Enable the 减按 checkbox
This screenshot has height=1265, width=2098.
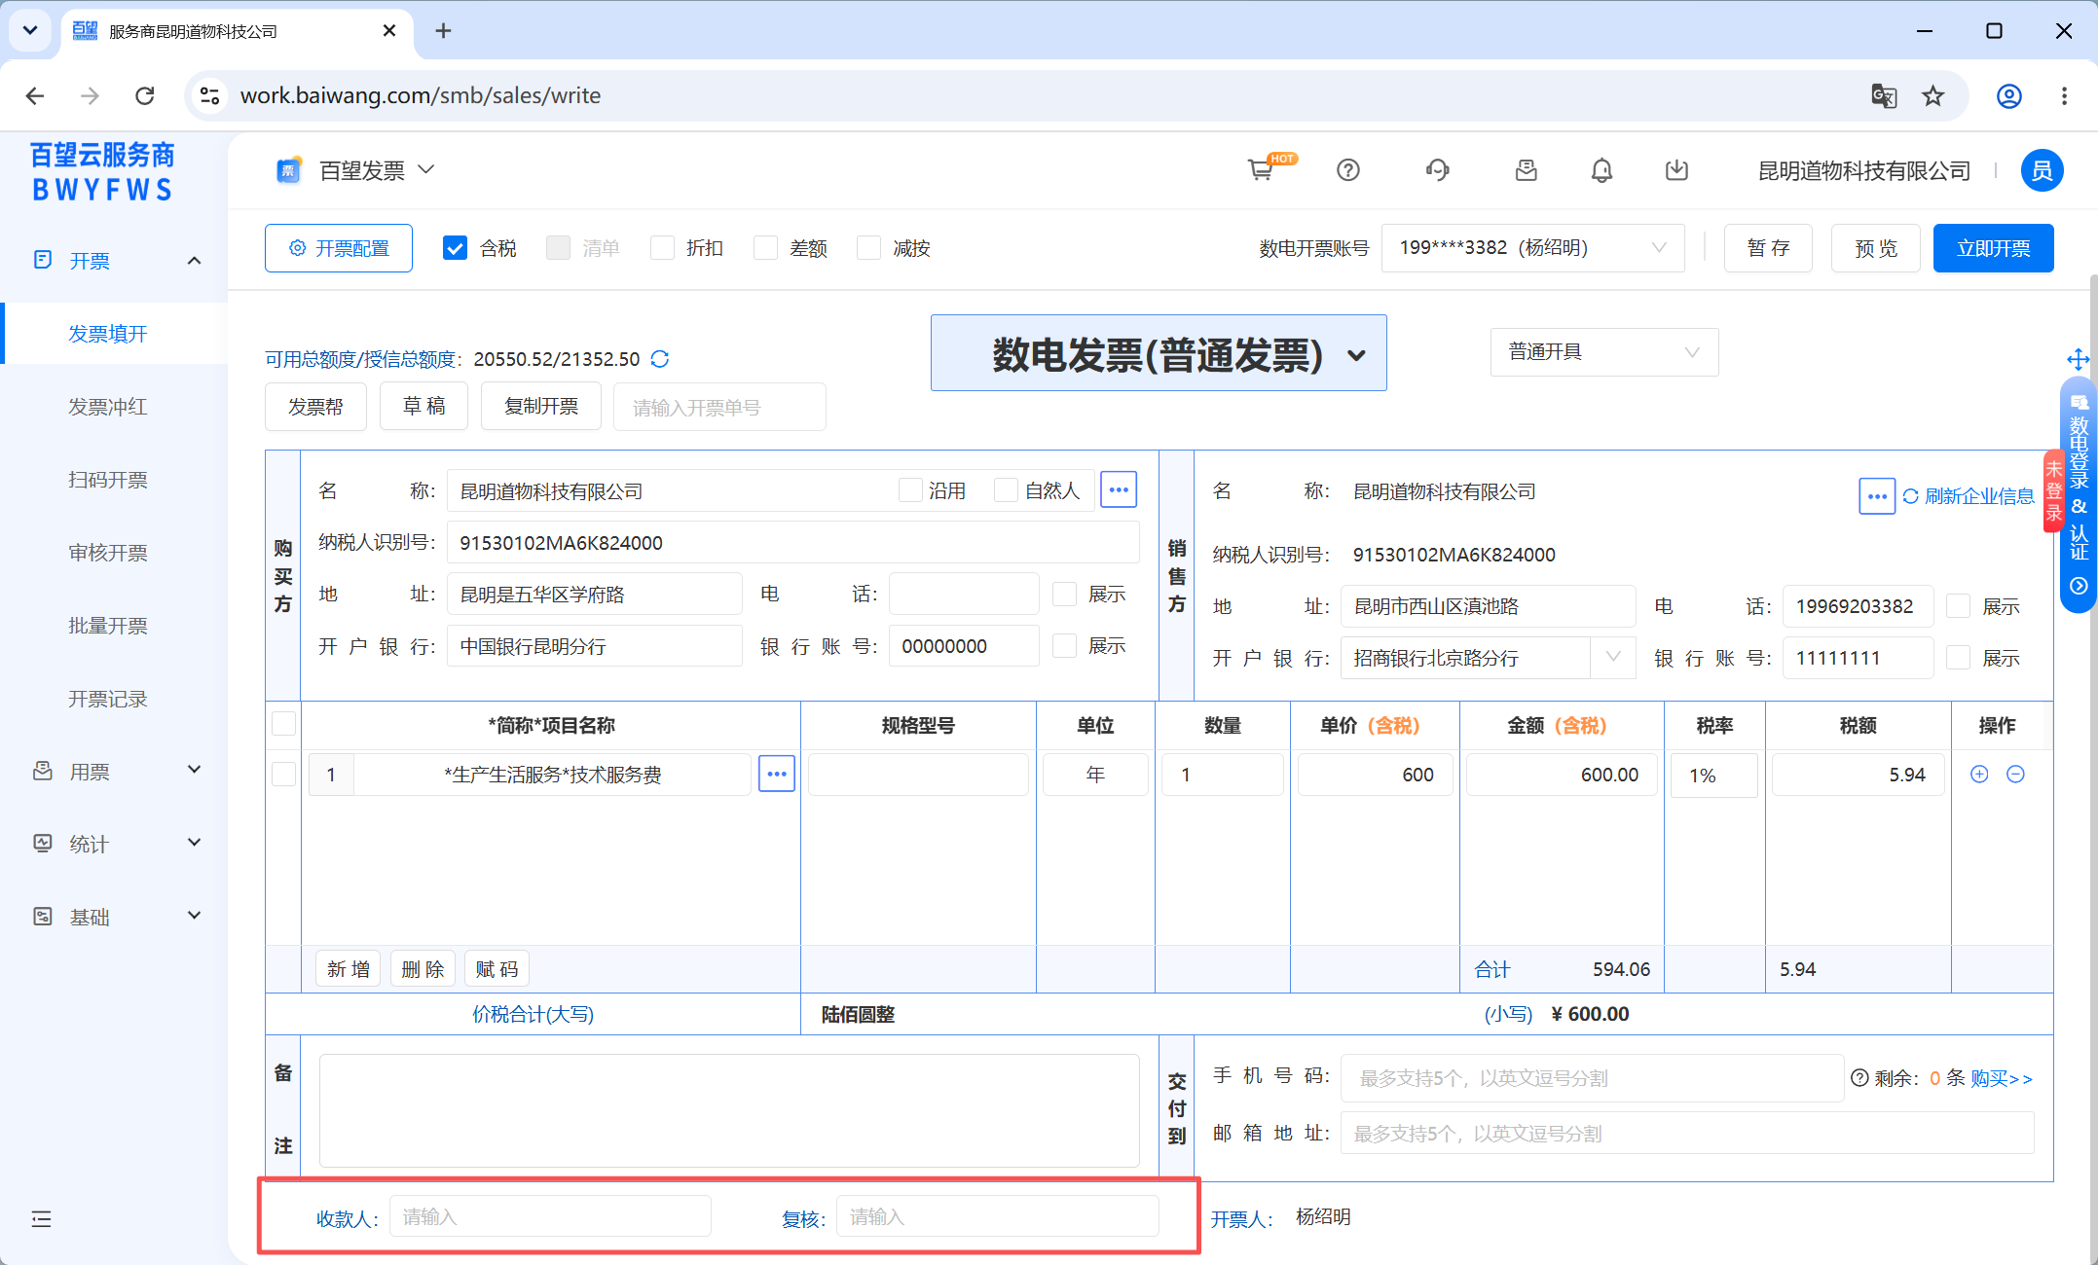[x=869, y=248]
